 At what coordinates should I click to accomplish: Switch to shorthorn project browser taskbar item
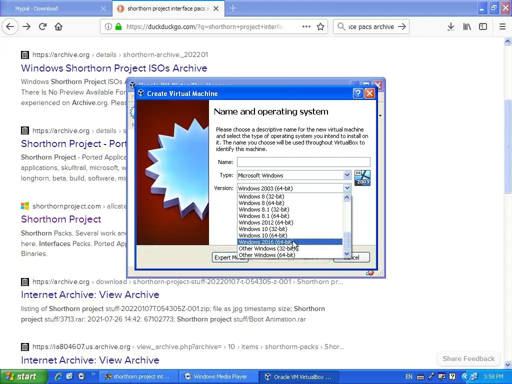(138, 376)
